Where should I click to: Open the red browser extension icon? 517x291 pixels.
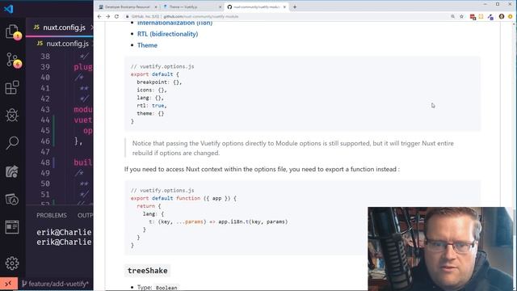(473, 17)
